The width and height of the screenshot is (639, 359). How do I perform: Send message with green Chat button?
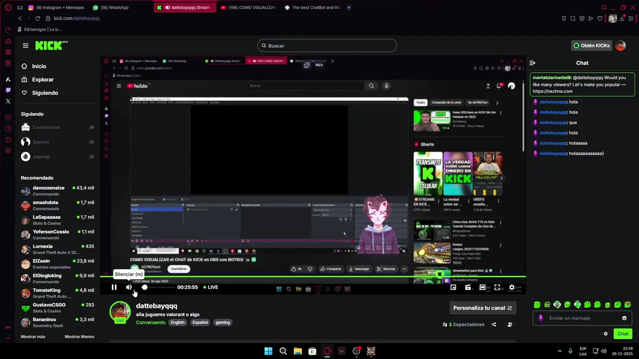pyautogui.click(x=623, y=334)
